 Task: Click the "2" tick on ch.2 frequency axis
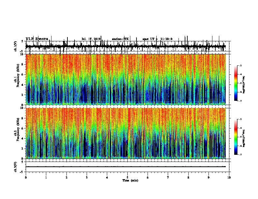point(23,149)
